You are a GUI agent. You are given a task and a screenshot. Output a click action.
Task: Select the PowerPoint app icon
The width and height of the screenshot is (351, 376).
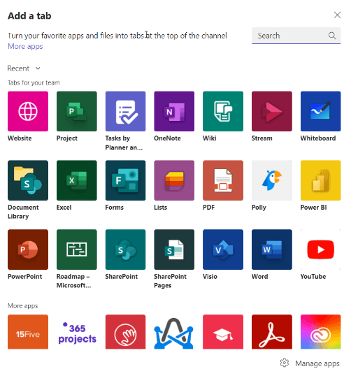(x=28, y=250)
